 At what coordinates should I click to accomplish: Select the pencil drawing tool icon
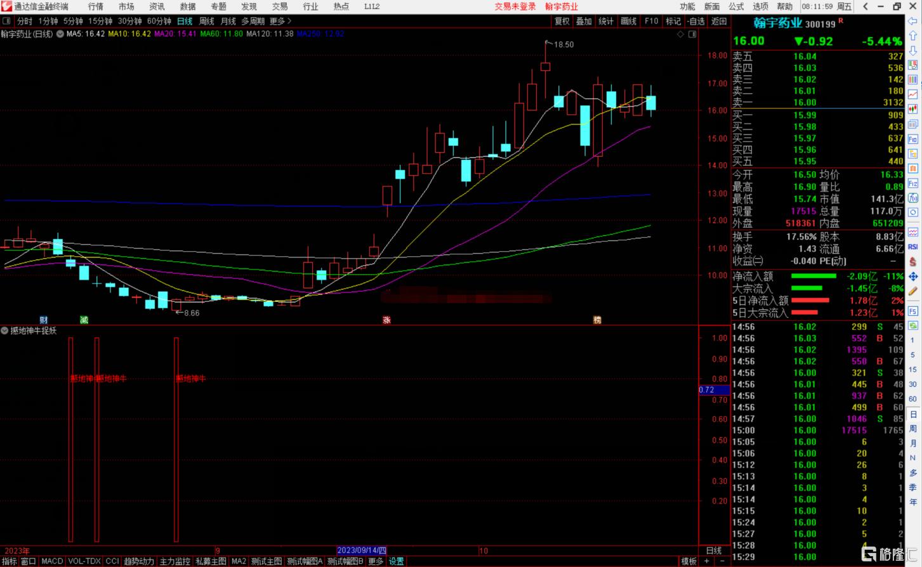(913, 291)
